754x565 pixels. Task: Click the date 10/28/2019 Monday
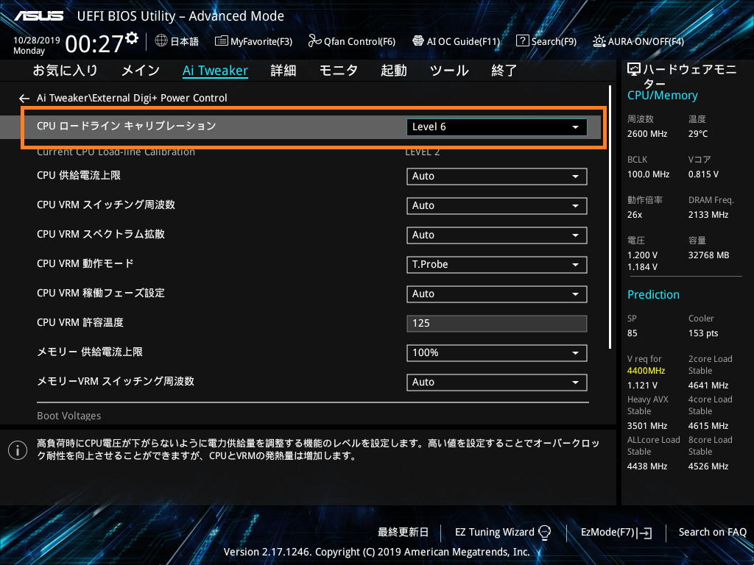pyautogui.click(x=37, y=46)
